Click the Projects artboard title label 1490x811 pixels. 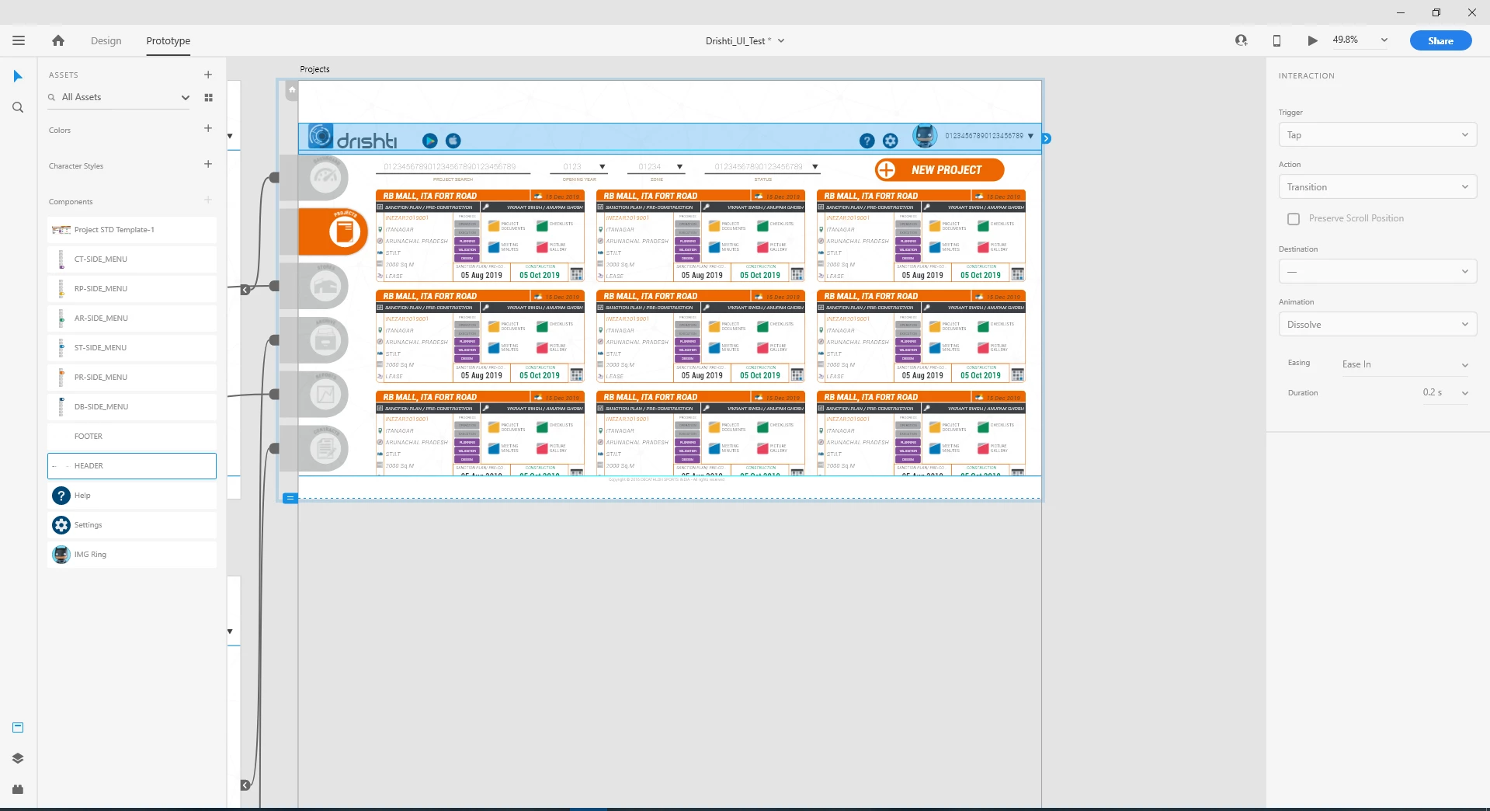(x=314, y=69)
